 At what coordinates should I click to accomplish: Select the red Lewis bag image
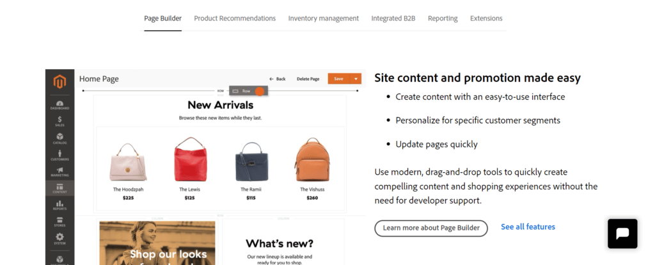coord(190,159)
